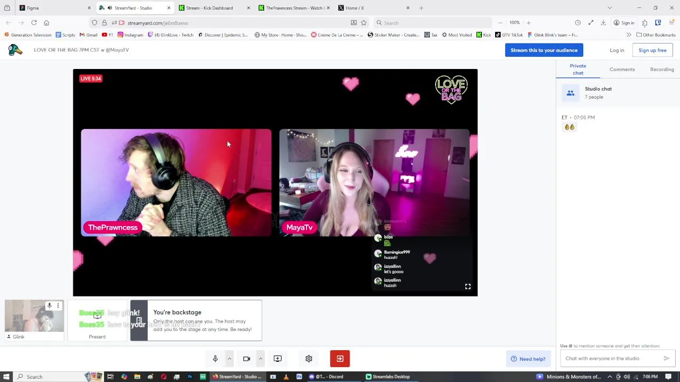Click the mic icon on Glink thumbnail
The image size is (680, 382).
pos(49,306)
